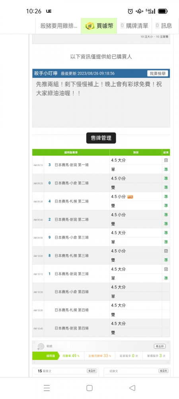Open the 訊息 messages tab

pyautogui.click(x=163, y=26)
